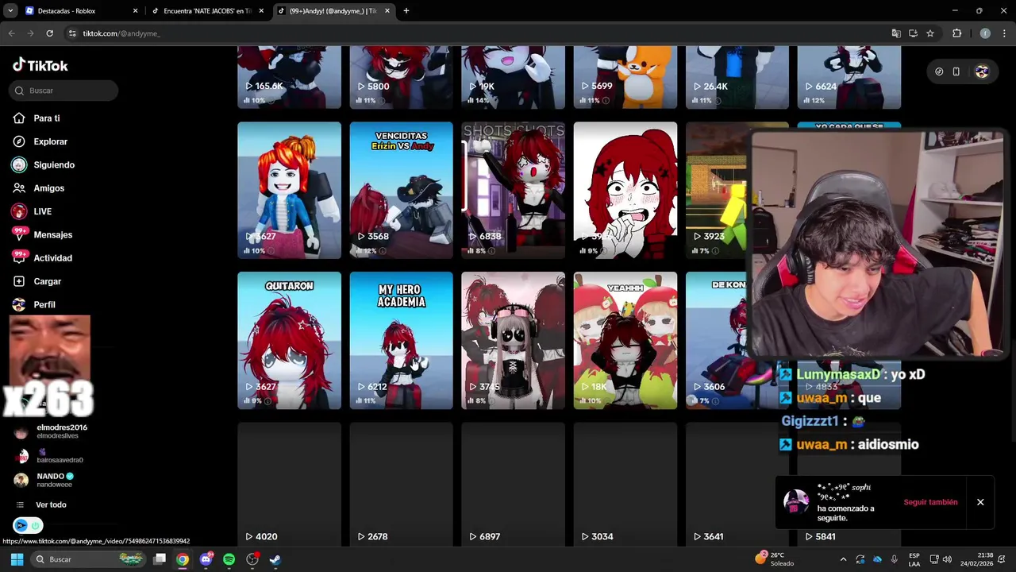Open the video with 3627 views titled QUITARON
The width and height of the screenshot is (1016, 572).
289,341
